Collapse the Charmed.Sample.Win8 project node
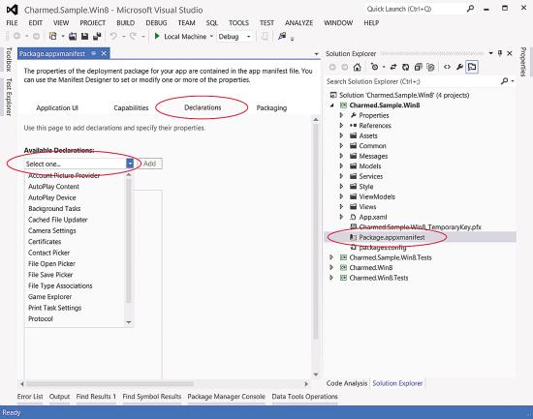This screenshot has width=533, height=419. (332, 105)
